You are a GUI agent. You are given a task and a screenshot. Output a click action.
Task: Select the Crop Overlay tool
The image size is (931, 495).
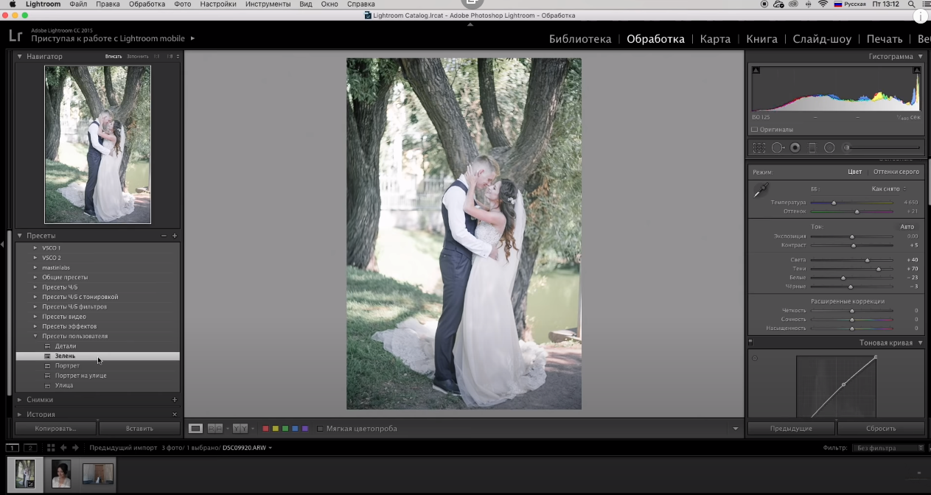coord(759,147)
